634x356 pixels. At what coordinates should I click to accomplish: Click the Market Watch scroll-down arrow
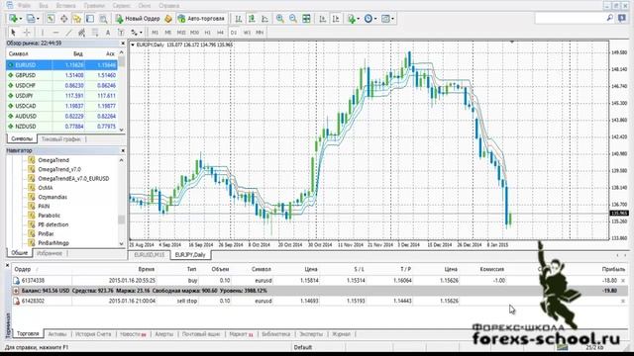click(x=122, y=130)
